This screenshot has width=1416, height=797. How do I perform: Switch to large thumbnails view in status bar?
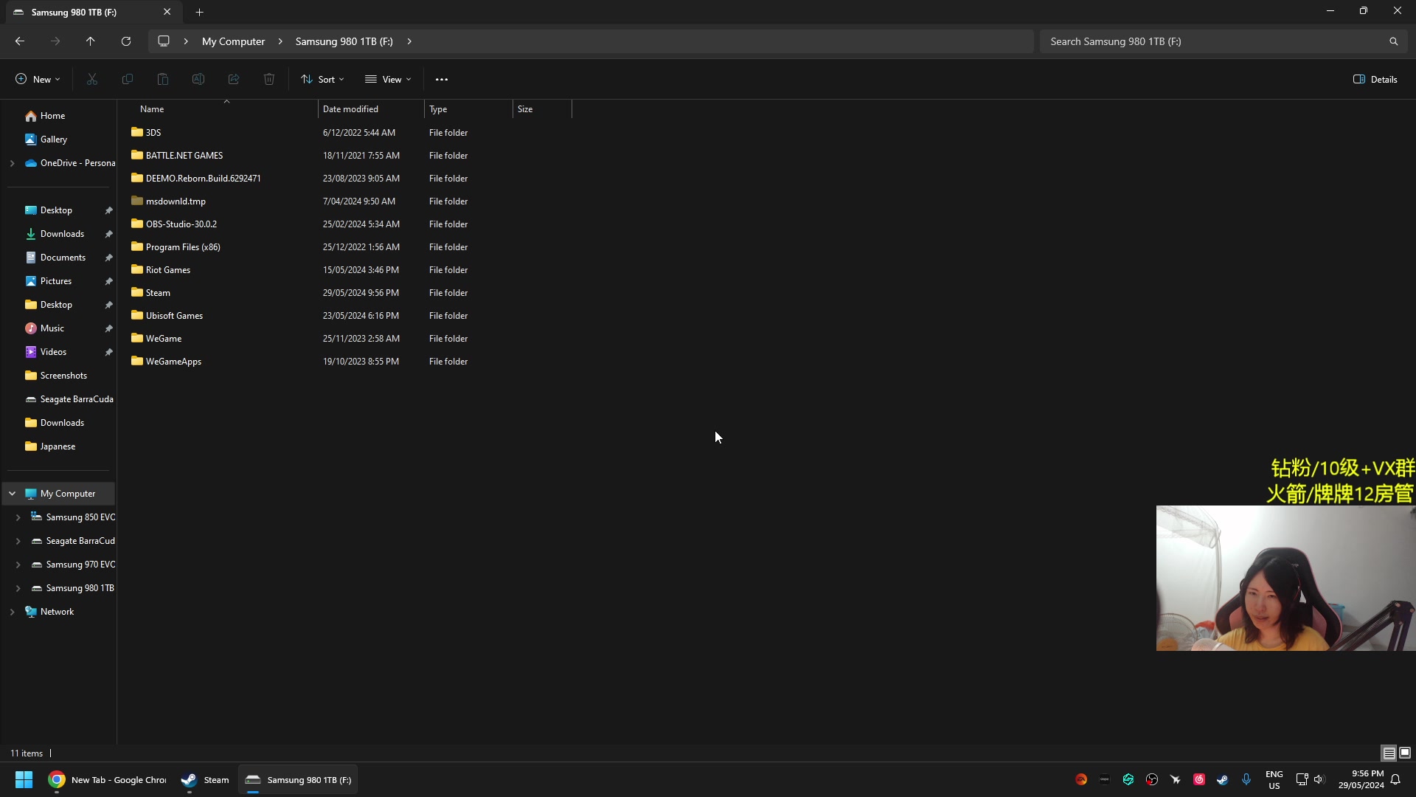[1405, 753]
